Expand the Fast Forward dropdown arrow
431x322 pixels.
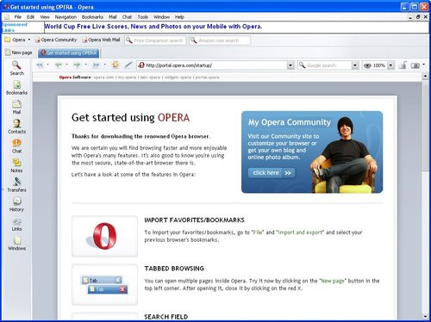[x=105, y=65]
